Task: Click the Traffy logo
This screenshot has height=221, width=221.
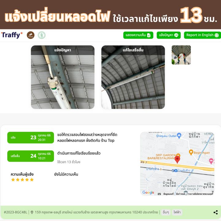Action: tap(12, 35)
